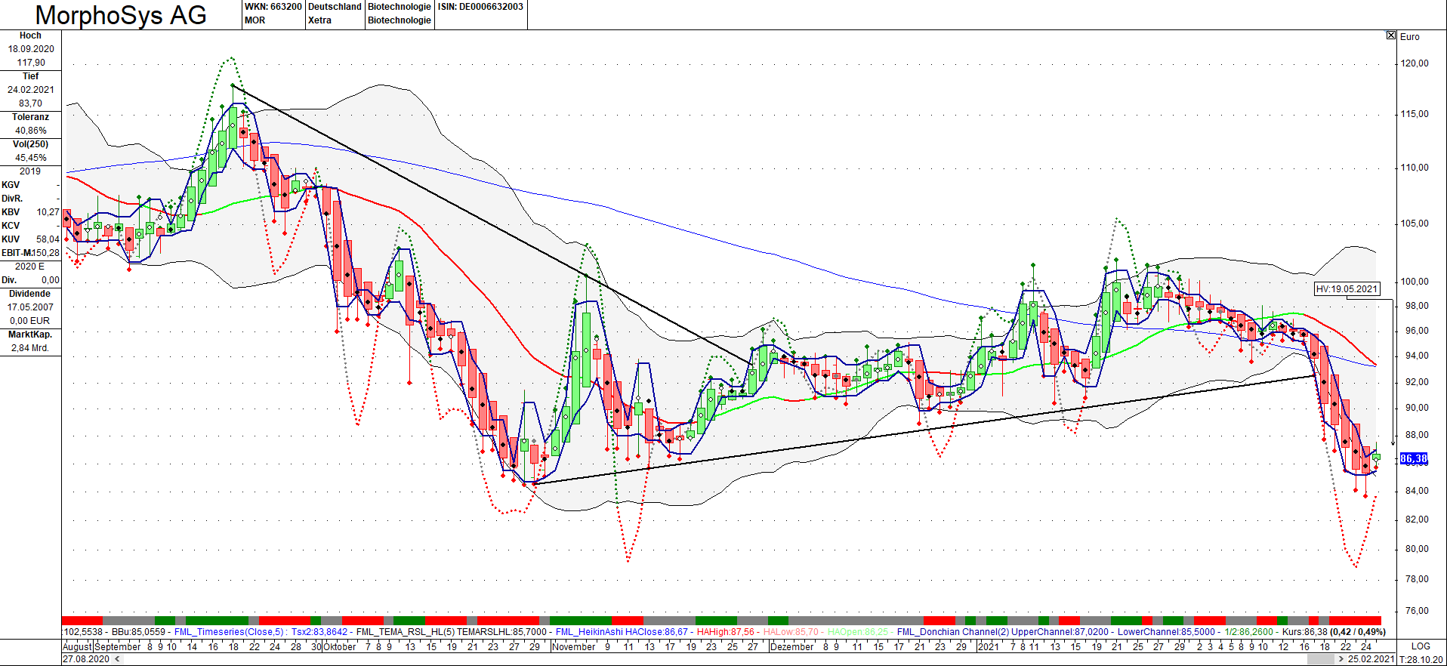Click the Euro currency label
Viewport: 1447px width, 666px height.
click(x=1410, y=36)
